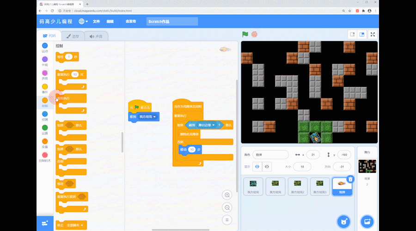Open the 编辑 menu

coord(110,21)
